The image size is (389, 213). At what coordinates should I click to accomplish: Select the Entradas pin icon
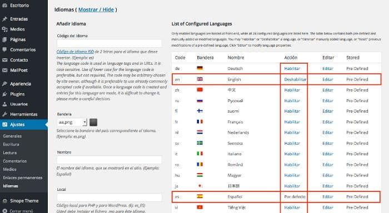tap(4, 19)
